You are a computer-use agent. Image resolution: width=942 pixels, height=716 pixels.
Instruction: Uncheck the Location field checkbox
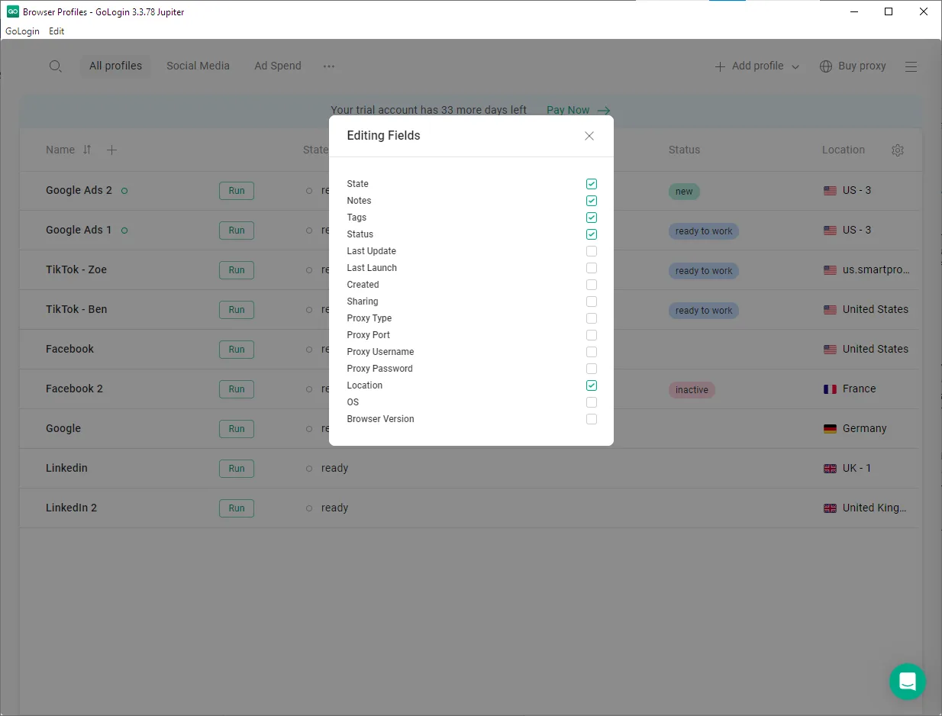592,385
